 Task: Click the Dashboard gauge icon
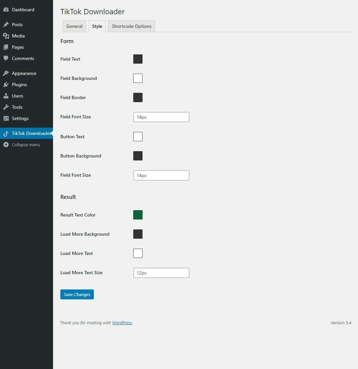[6, 10]
